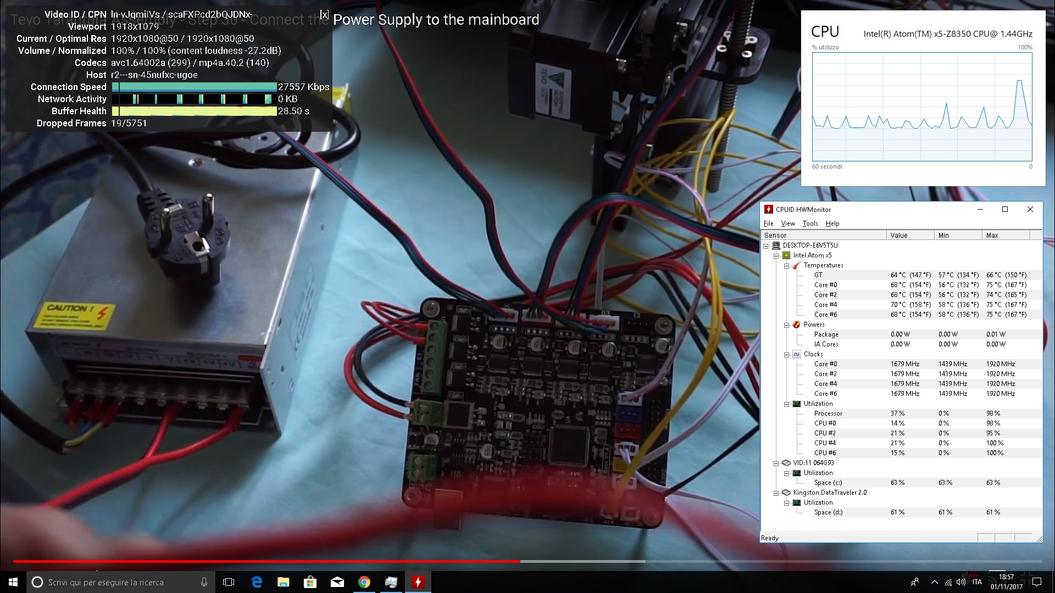Click the HWMonitor title bar app icon

pos(769,209)
